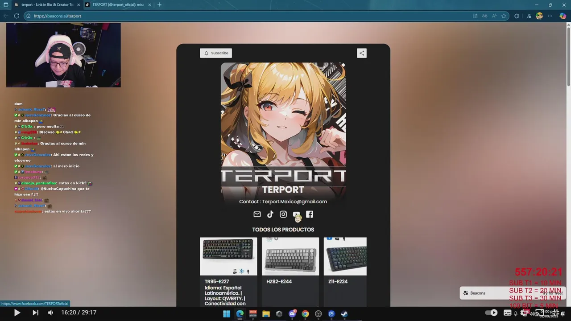Click the page's vertical scrollbar thumb
The width and height of the screenshot is (571, 321).
coord(569,57)
